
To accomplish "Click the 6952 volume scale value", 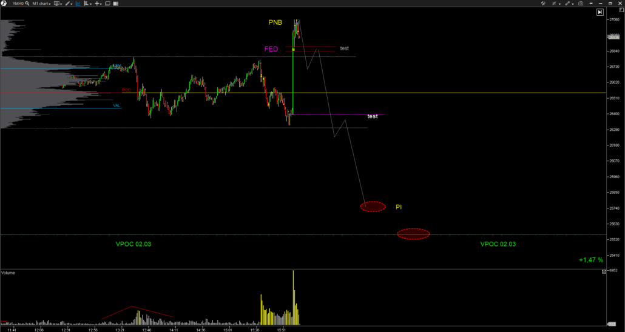I will click(x=614, y=270).
